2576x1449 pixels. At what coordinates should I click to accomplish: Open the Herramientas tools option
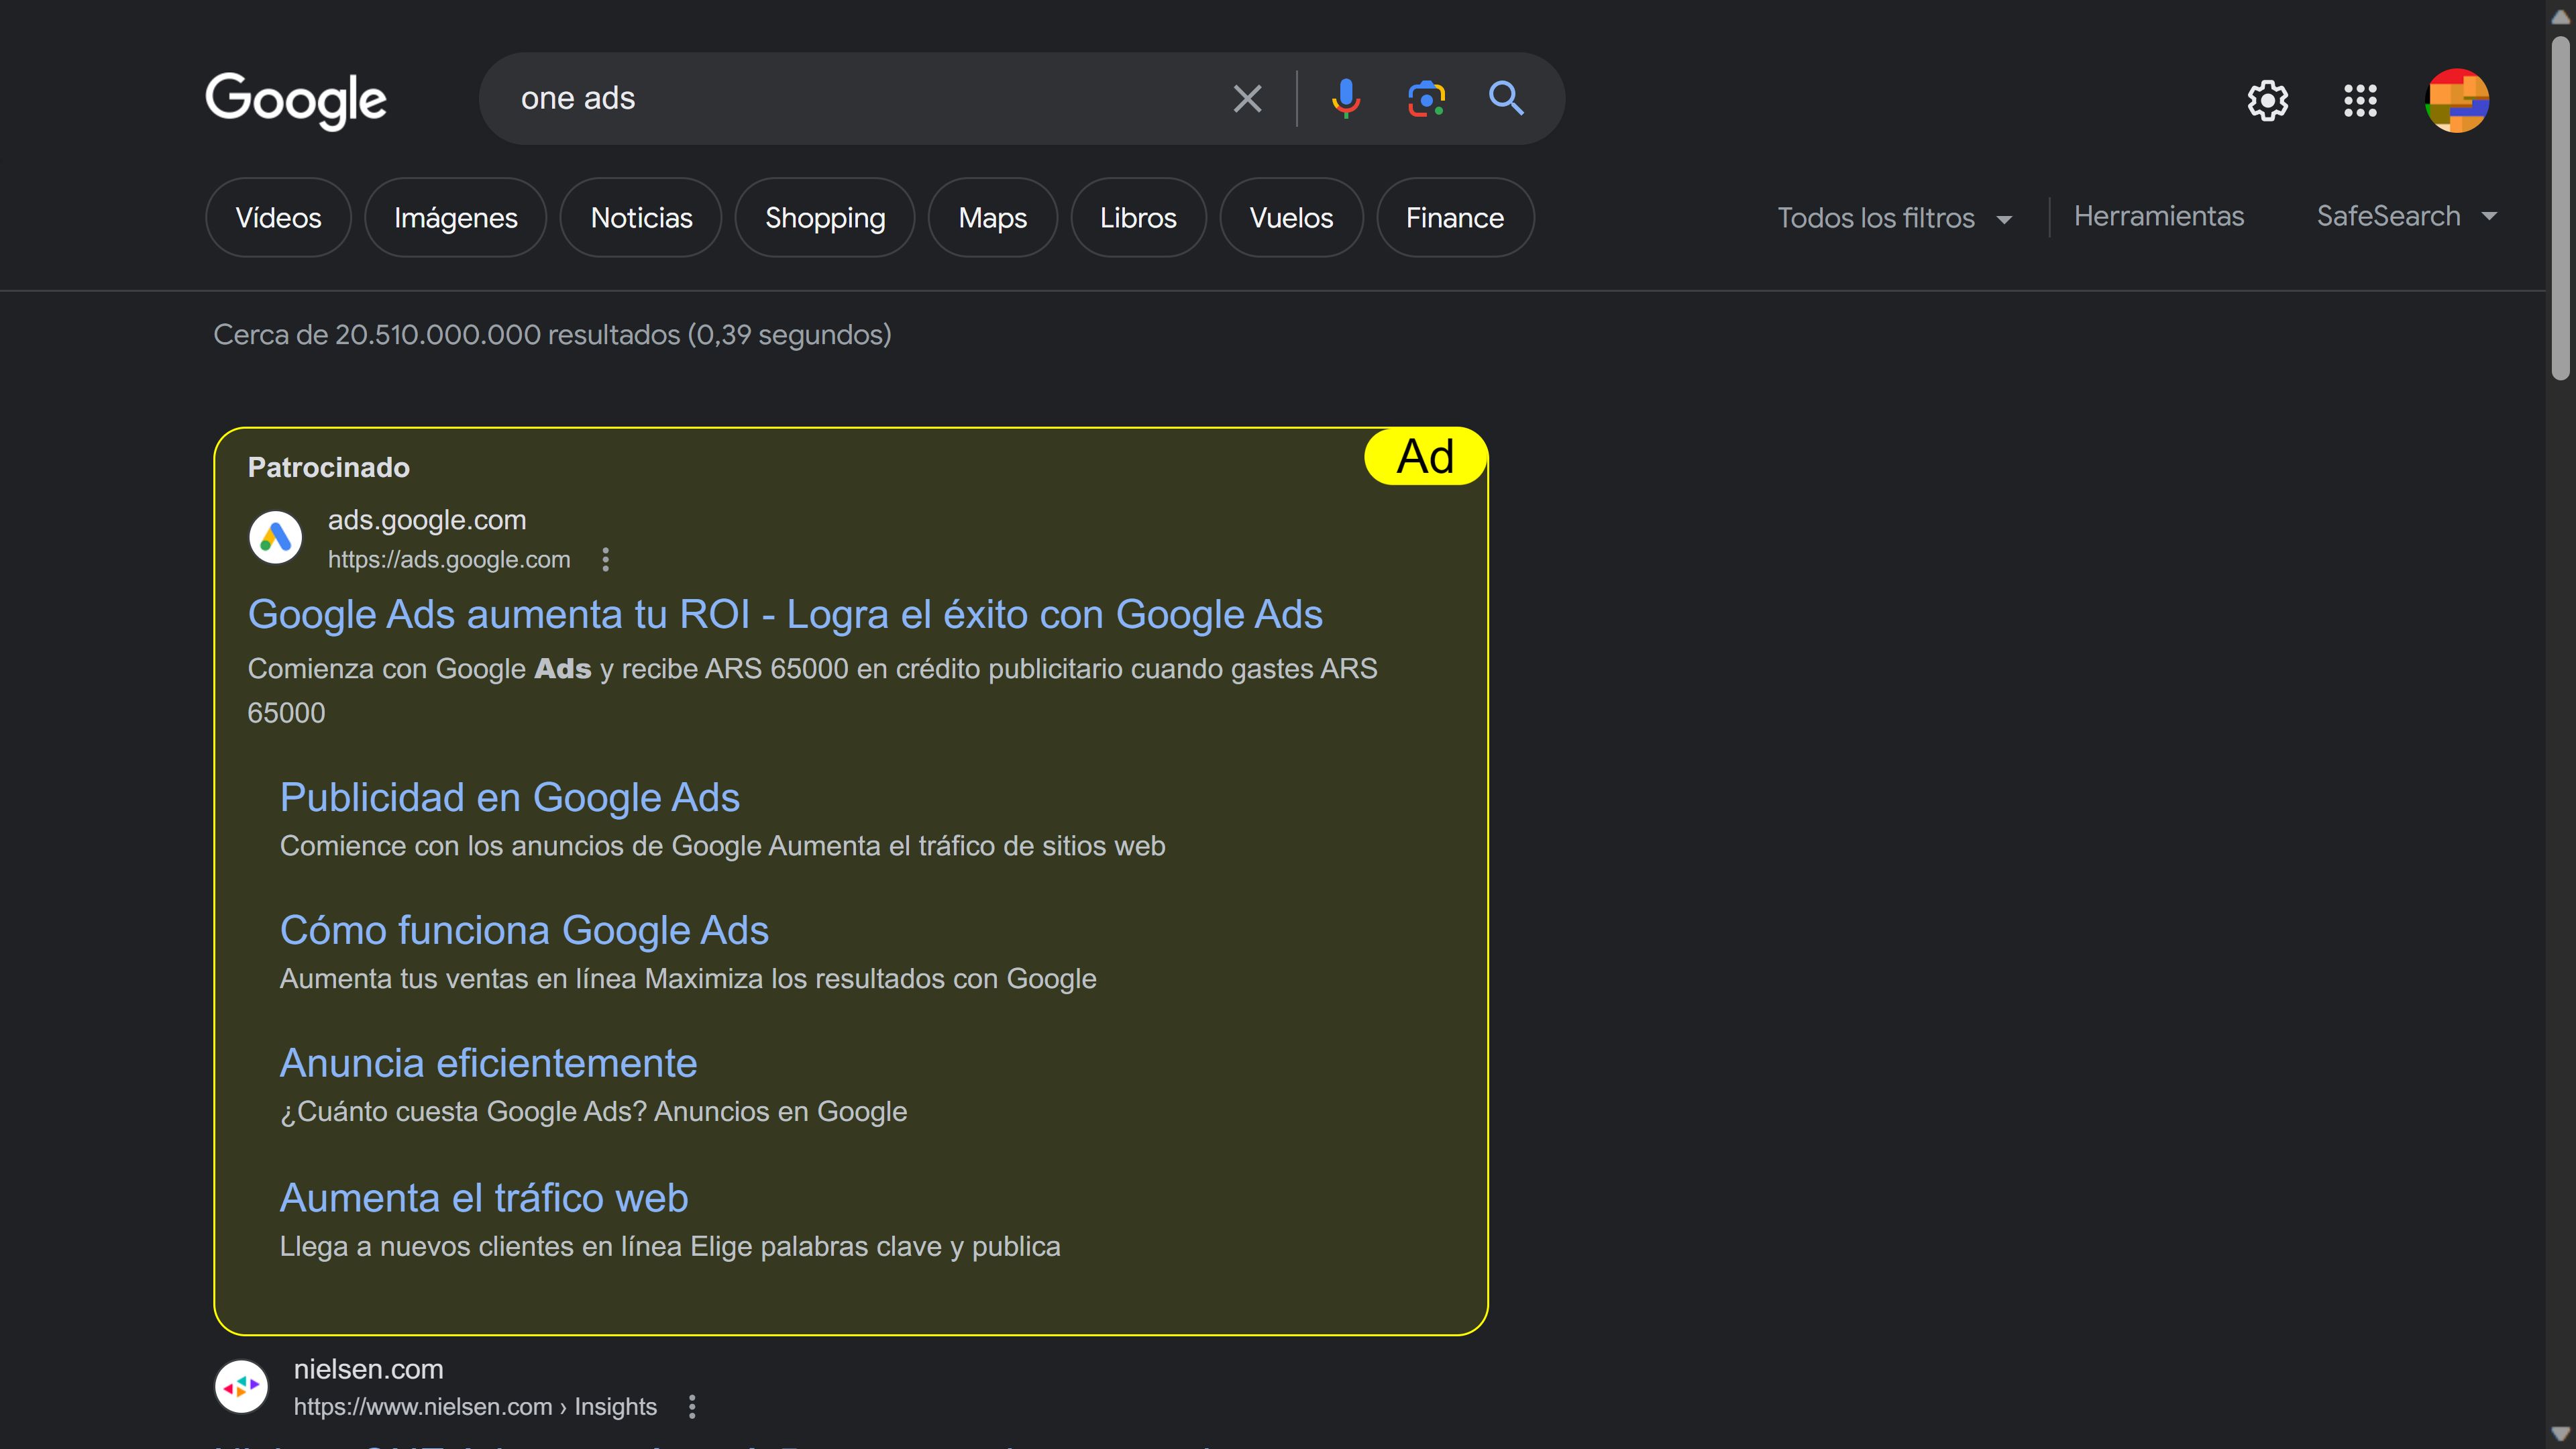pyautogui.click(x=2158, y=216)
